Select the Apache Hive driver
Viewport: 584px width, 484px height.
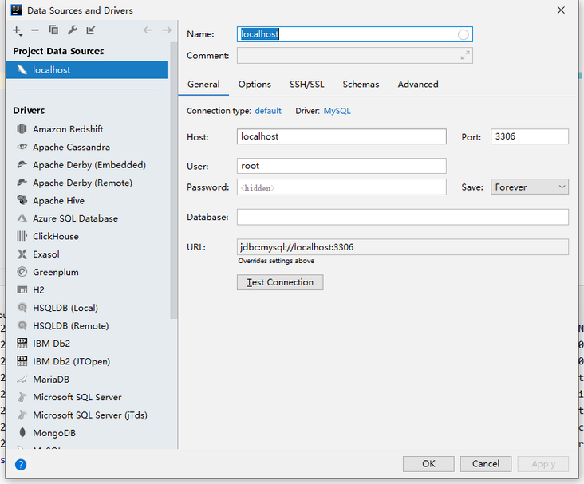(x=58, y=201)
